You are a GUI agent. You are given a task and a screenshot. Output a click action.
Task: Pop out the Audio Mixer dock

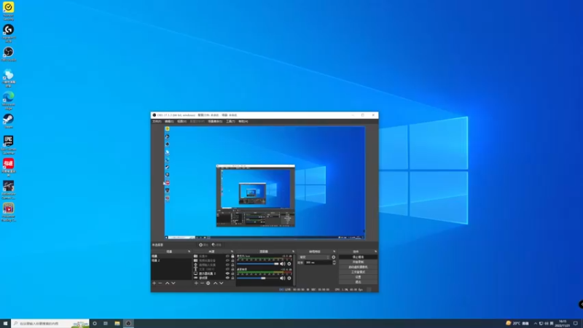coord(294,251)
